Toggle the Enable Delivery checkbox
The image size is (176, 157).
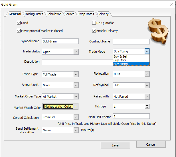coord(94,31)
